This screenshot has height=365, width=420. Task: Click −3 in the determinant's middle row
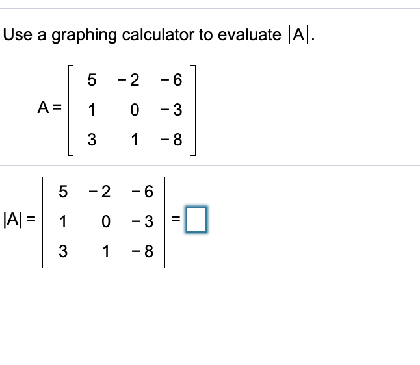[x=142, y=221]
